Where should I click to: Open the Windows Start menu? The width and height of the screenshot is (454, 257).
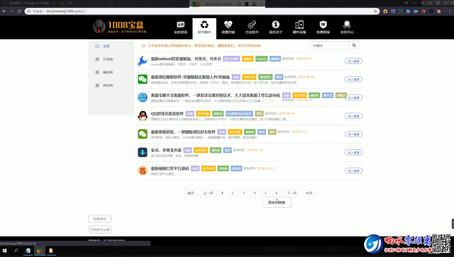click(4, 250)
